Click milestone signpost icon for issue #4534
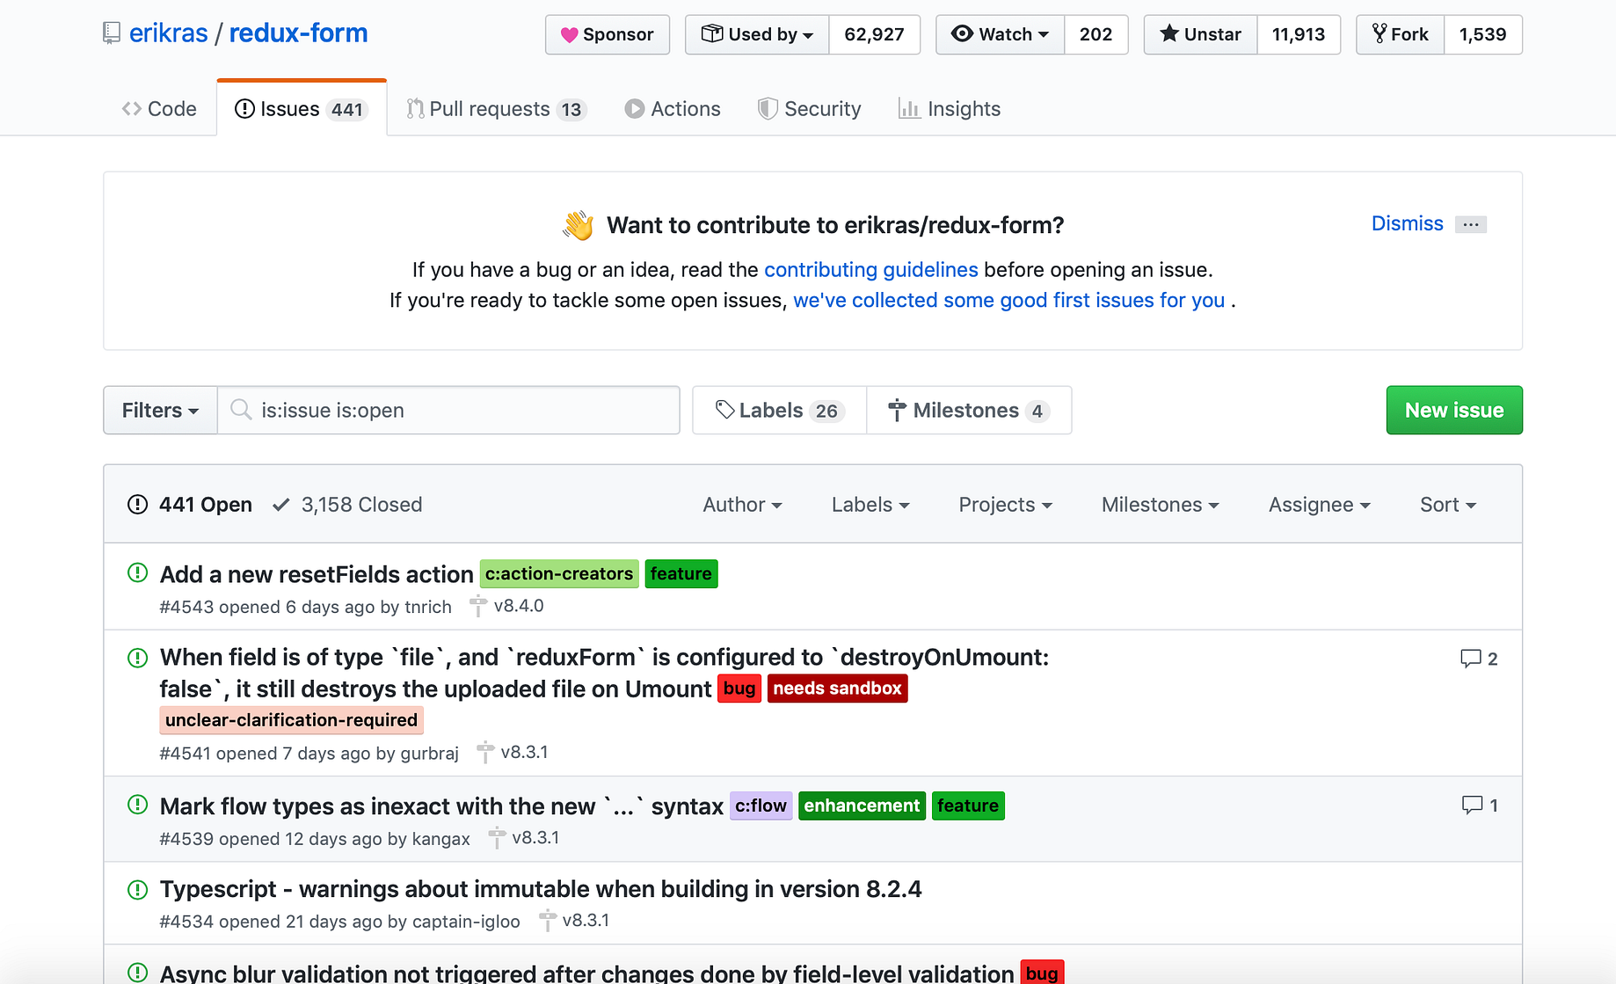The width and height of the screenshot is (1616, 984). (x=547, y=921)
